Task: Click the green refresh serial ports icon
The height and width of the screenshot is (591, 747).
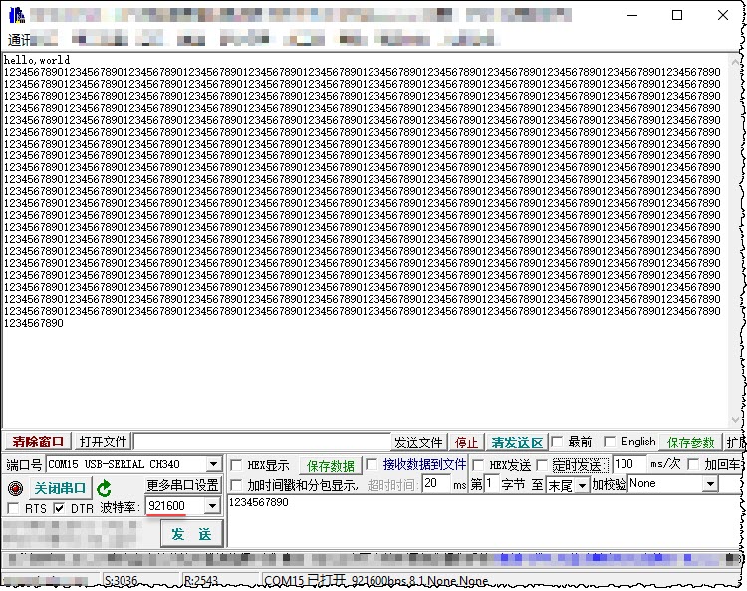Action: [x=104, y=488]
